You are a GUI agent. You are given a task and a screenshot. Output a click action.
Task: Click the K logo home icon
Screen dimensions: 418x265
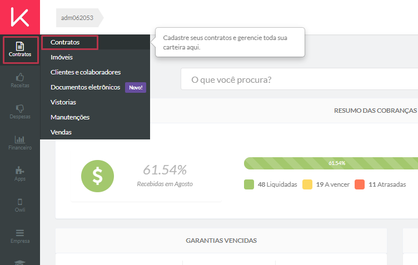pos(20,17)
